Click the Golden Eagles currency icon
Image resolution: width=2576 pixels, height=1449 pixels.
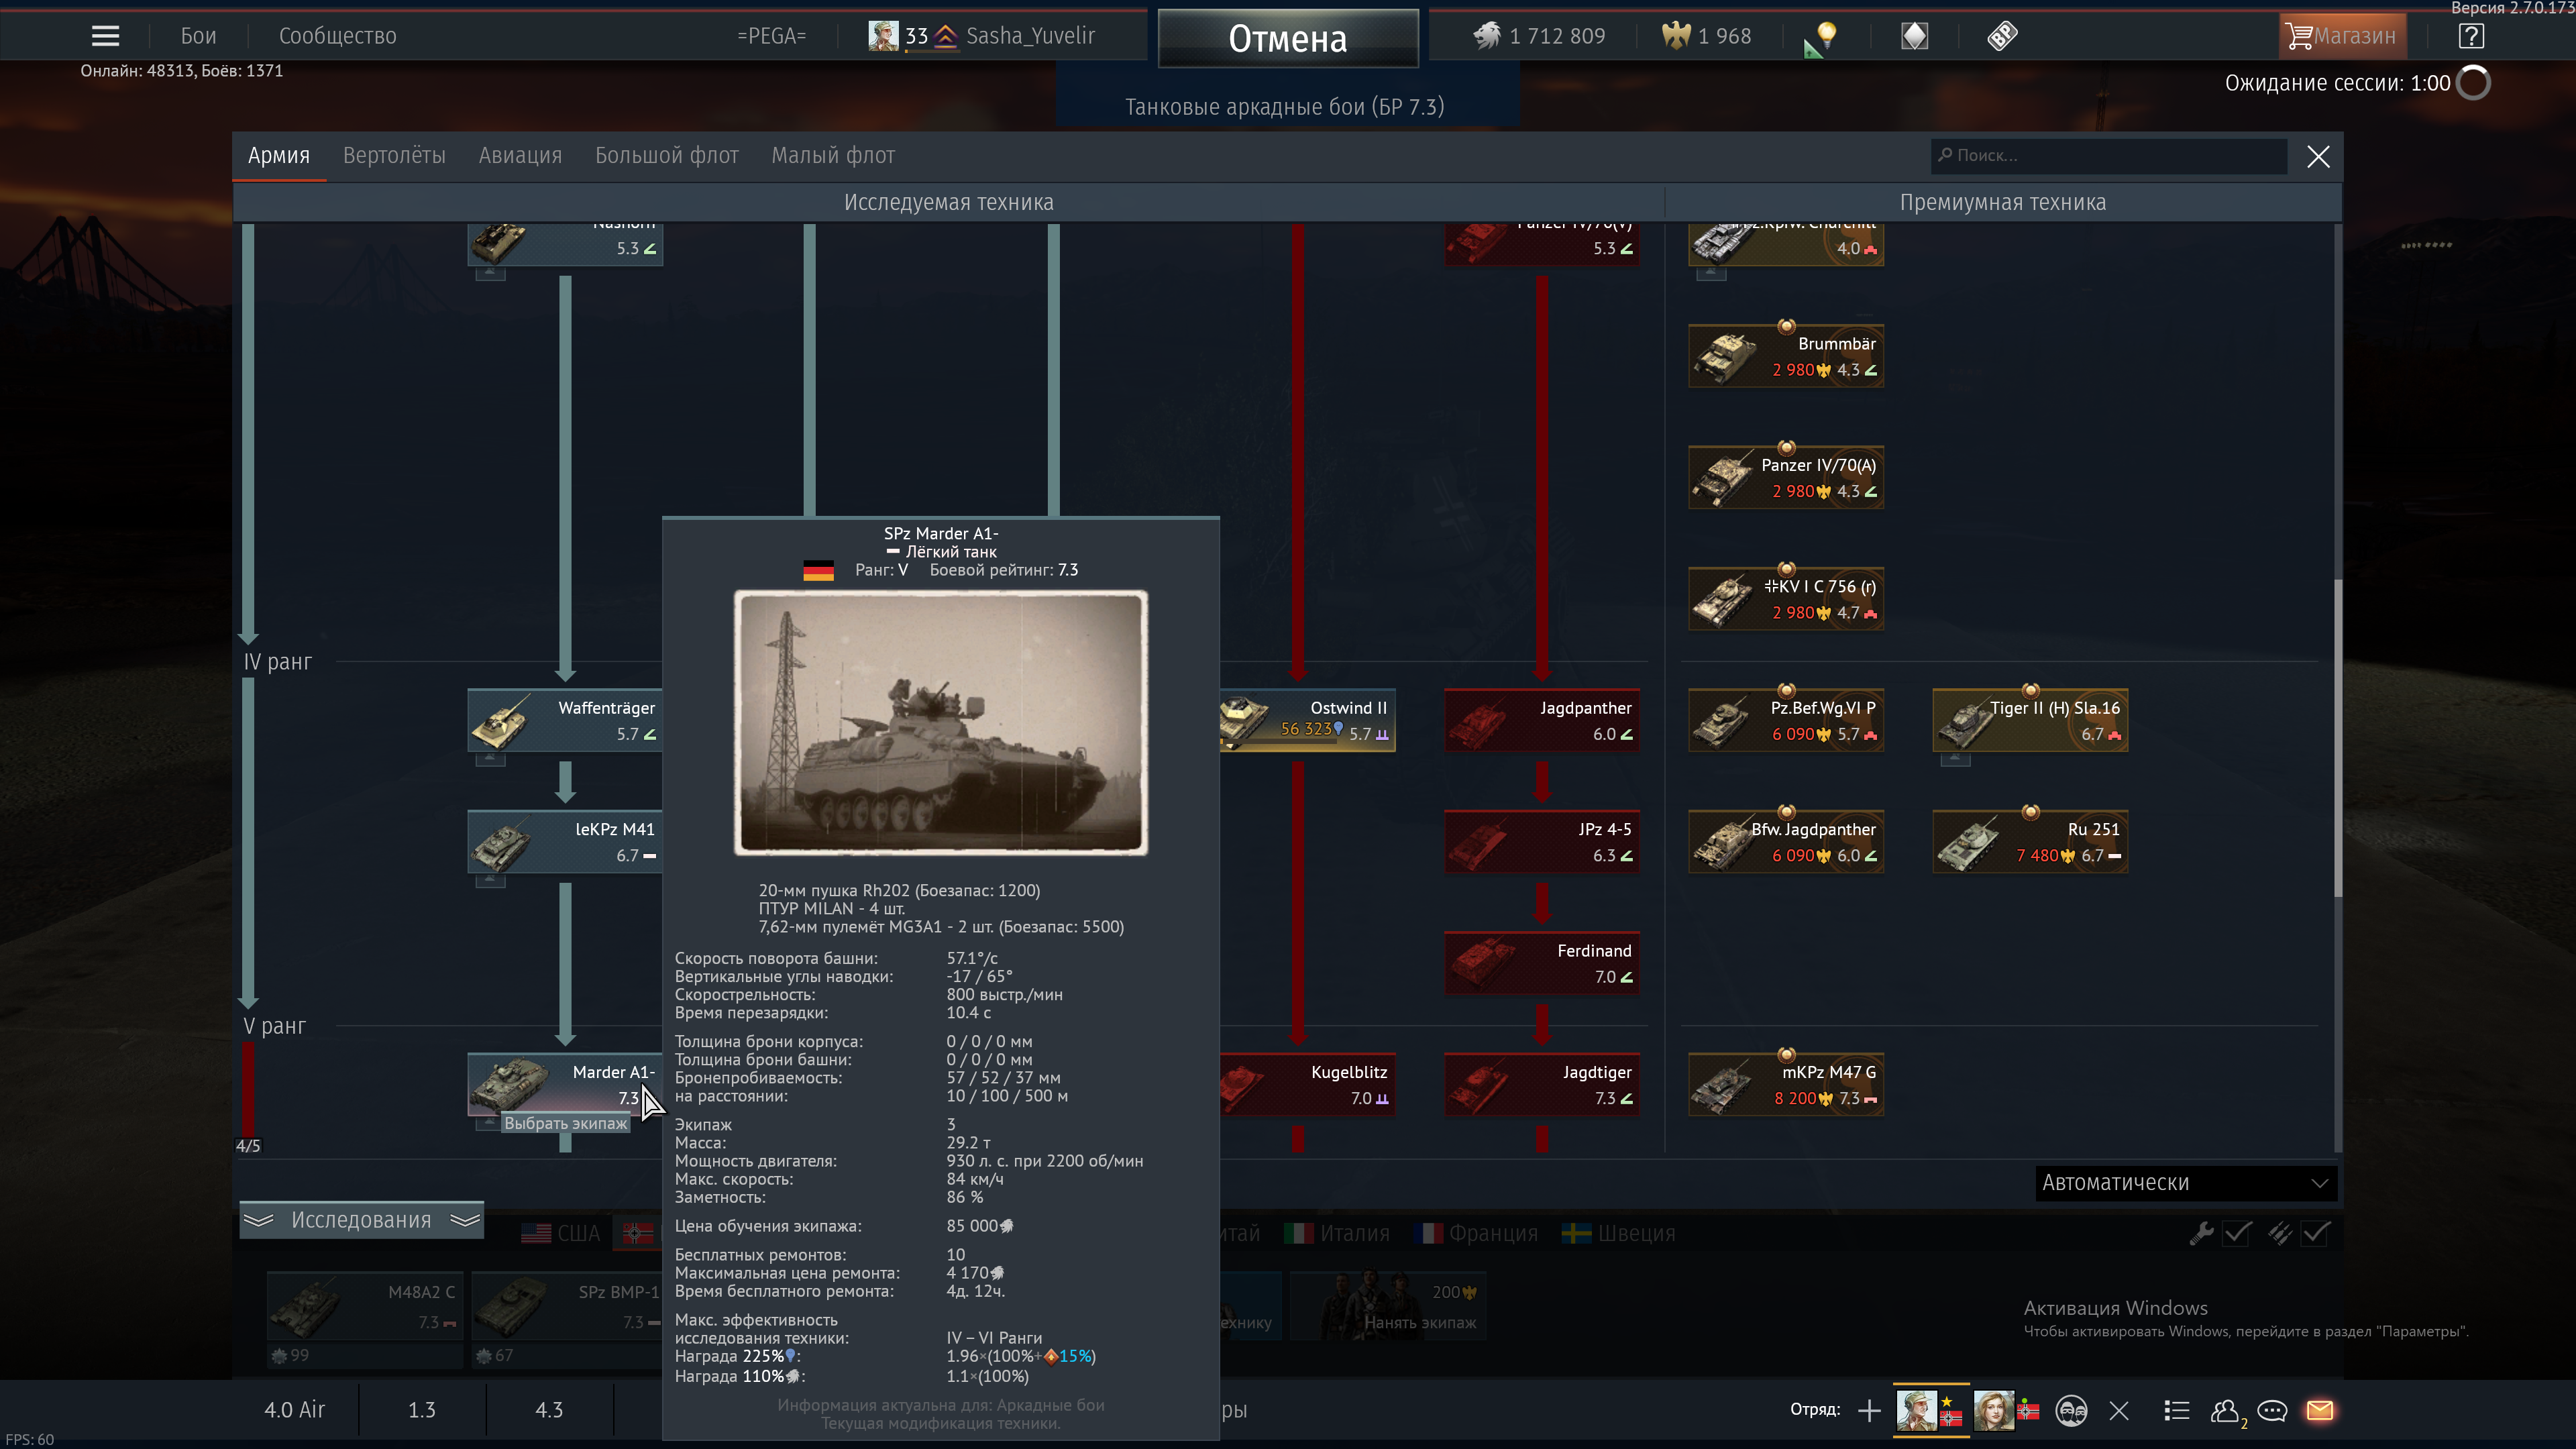(x=1675, y=36)
